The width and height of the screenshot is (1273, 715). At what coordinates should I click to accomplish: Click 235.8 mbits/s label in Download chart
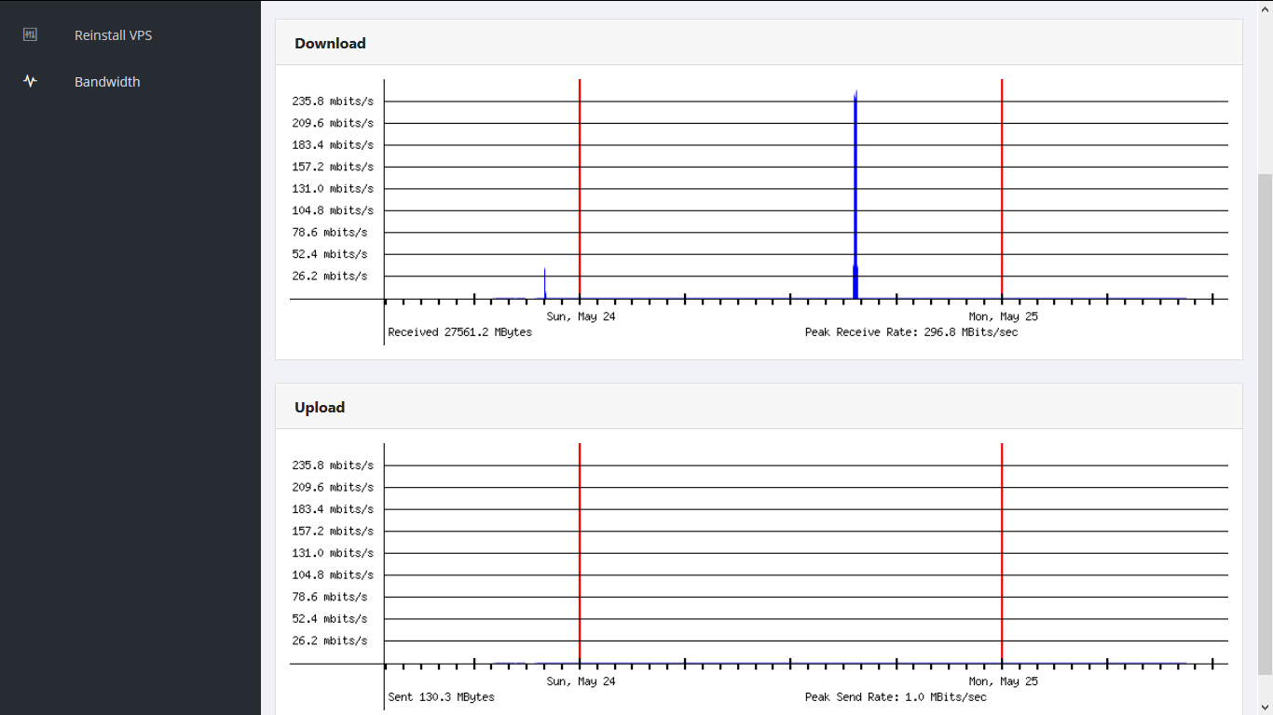(333, 101)
